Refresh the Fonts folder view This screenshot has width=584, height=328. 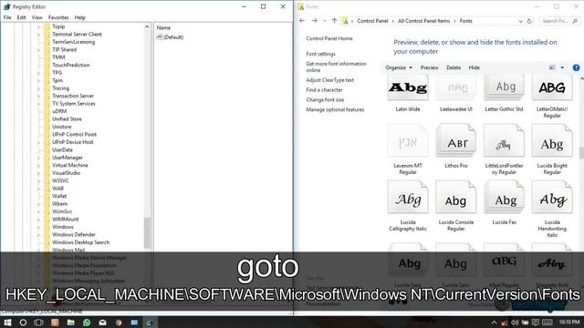tap(529, 21)
